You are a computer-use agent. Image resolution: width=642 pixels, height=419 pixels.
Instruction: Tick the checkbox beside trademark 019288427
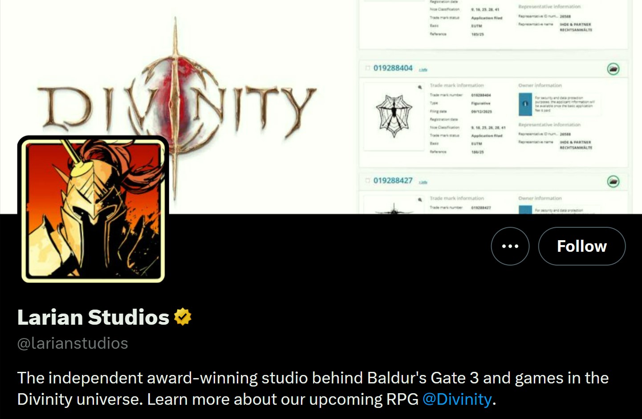368,181
